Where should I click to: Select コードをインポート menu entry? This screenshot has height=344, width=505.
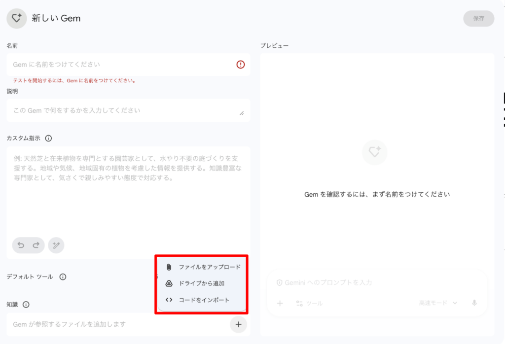point(204,300)
